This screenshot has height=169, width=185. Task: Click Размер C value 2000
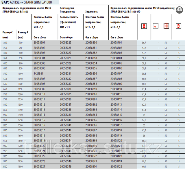point(5,125)
